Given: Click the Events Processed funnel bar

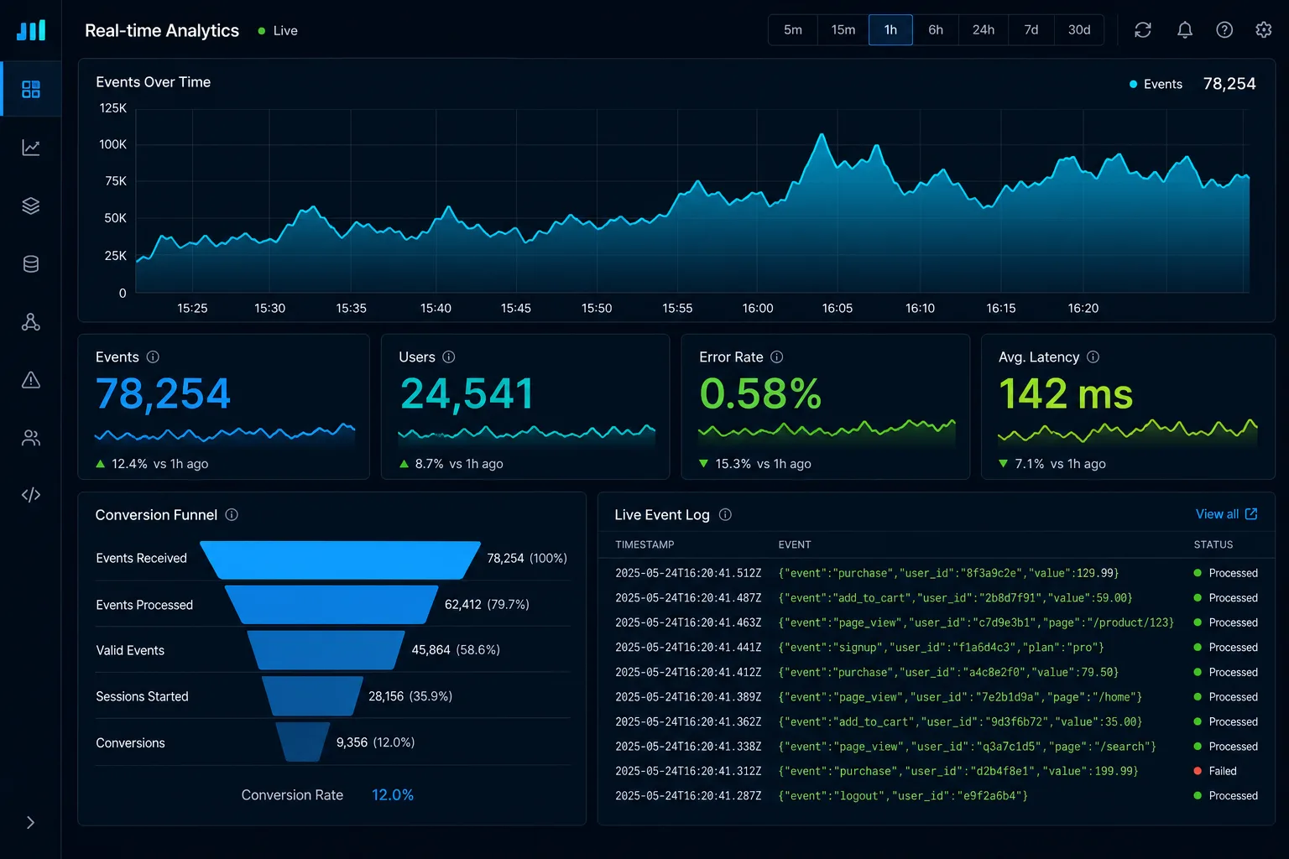Looking at the screenshot, I should 331,605.
